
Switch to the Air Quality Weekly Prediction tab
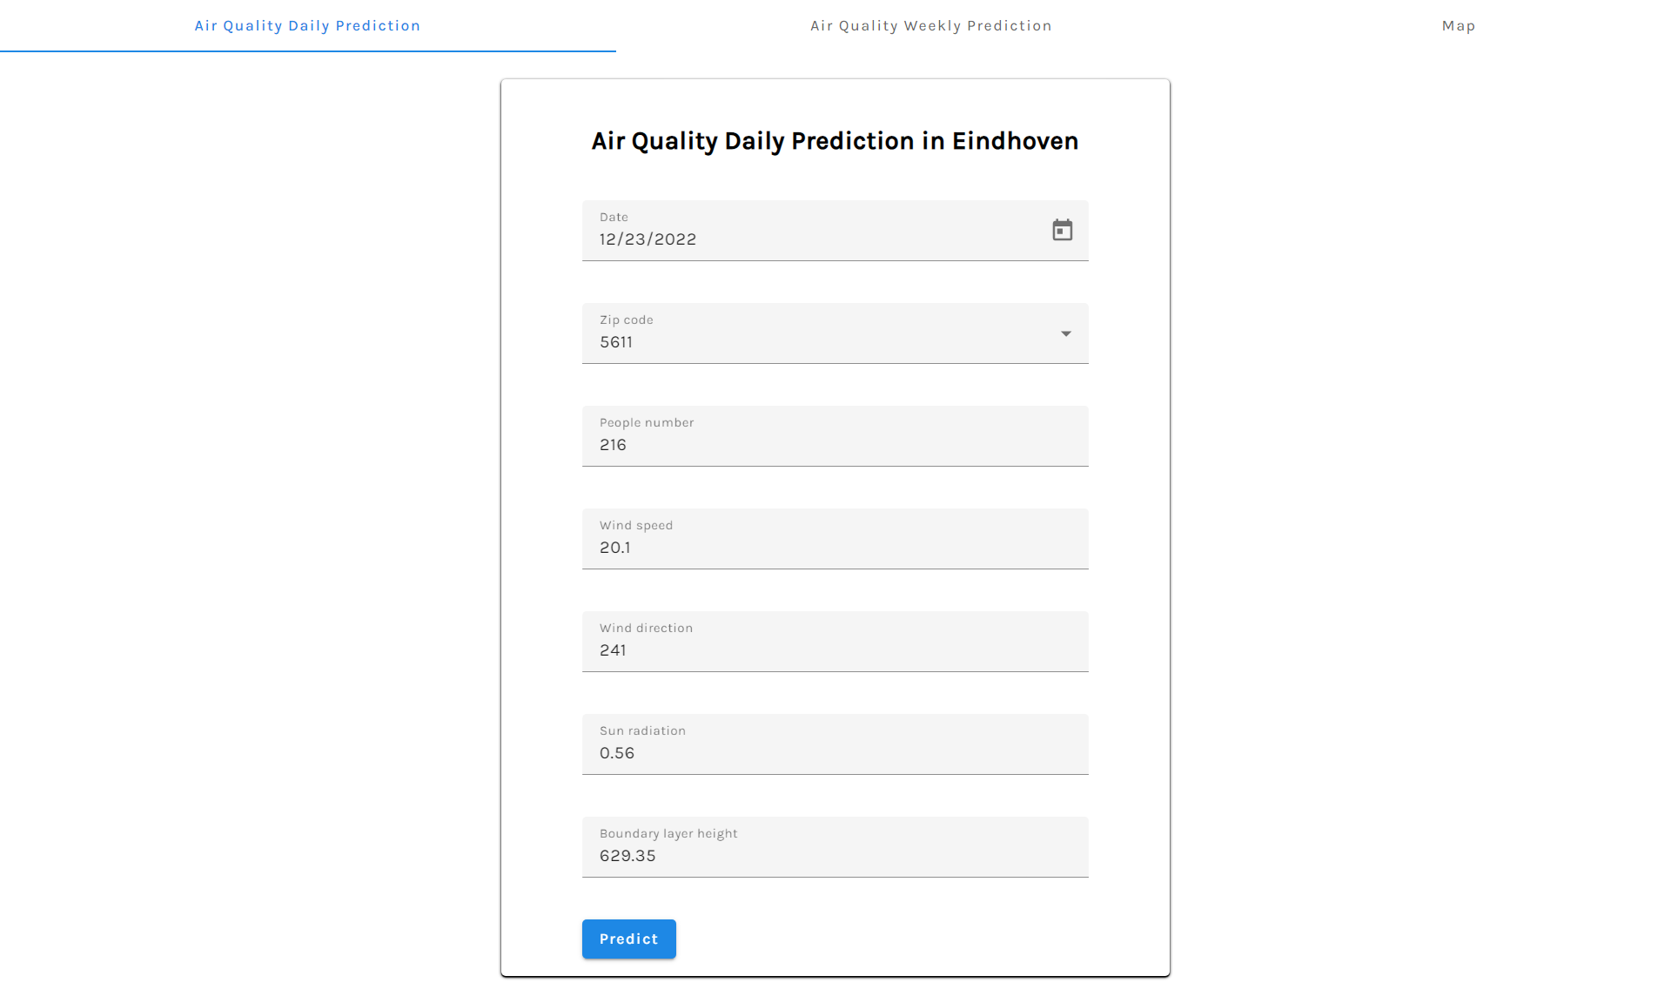pyautogui.click(x=930, y=25)
